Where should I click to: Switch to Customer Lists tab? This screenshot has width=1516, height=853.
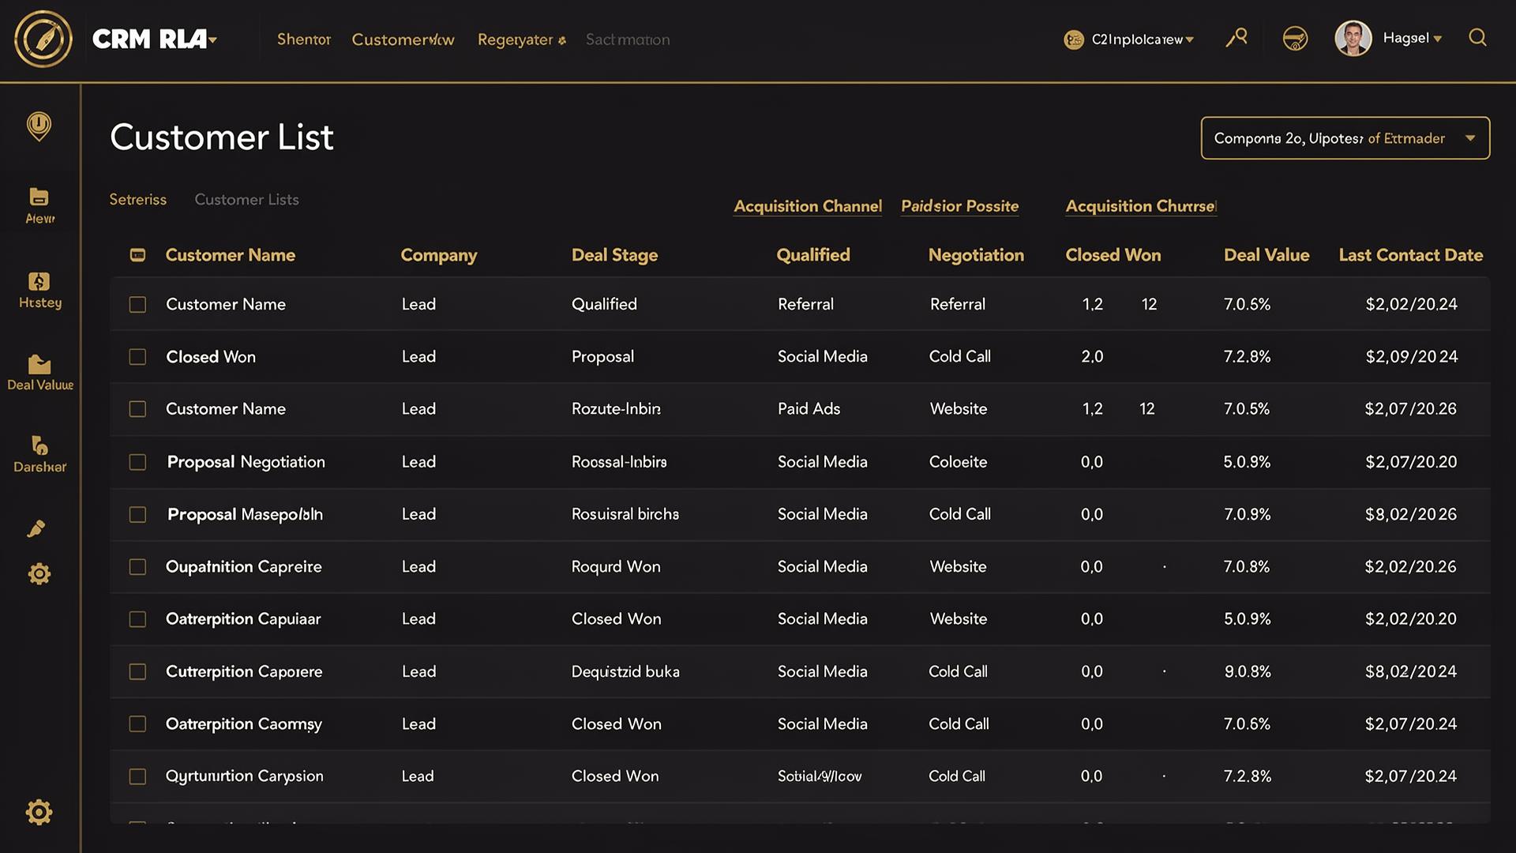click(247, 200)
